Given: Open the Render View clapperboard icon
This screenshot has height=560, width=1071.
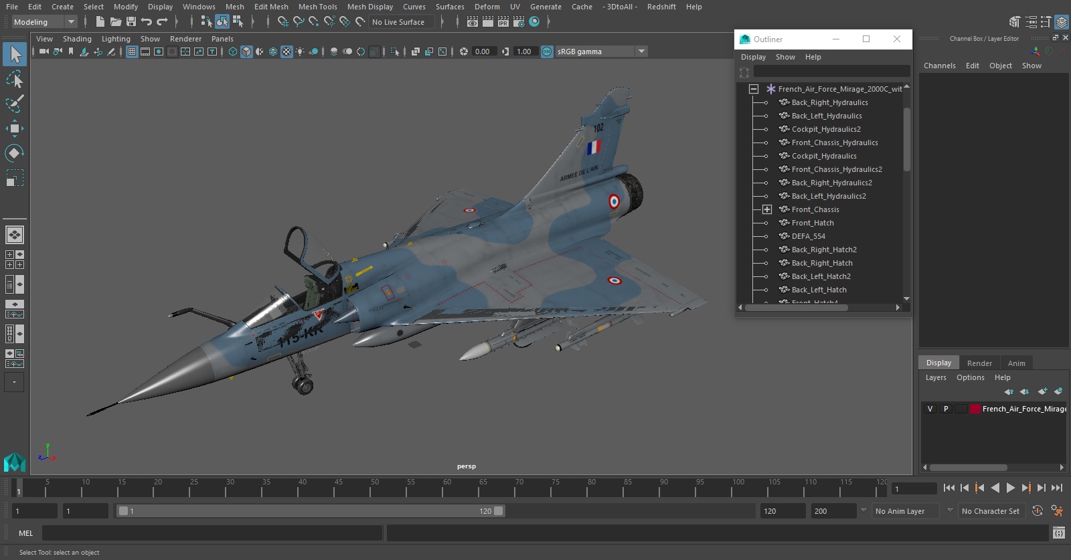Looking at the screenshot, I should click(473, 22).
